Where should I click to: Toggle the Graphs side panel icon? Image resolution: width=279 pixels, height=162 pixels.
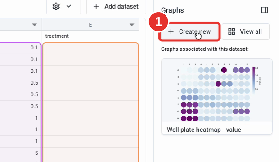click(x=265, y=10)
